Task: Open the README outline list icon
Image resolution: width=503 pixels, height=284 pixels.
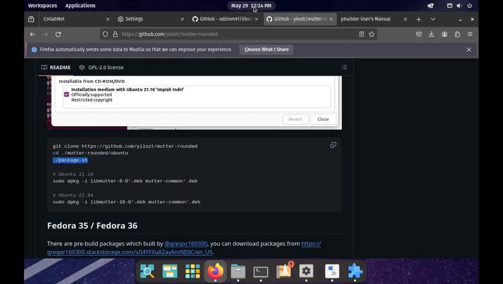Action: pyautogui.click(x=344, y=67)
